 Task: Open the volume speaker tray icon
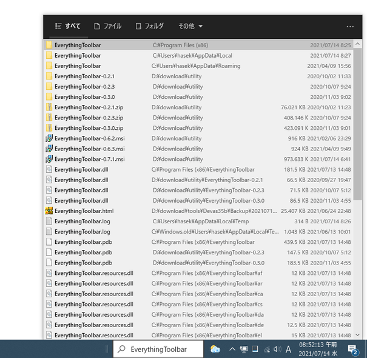pyautogui.click(x=277, y=349)
